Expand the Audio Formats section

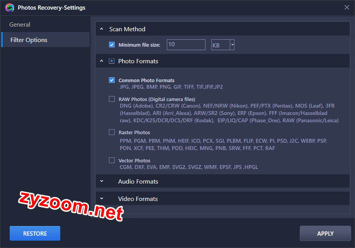102,181
